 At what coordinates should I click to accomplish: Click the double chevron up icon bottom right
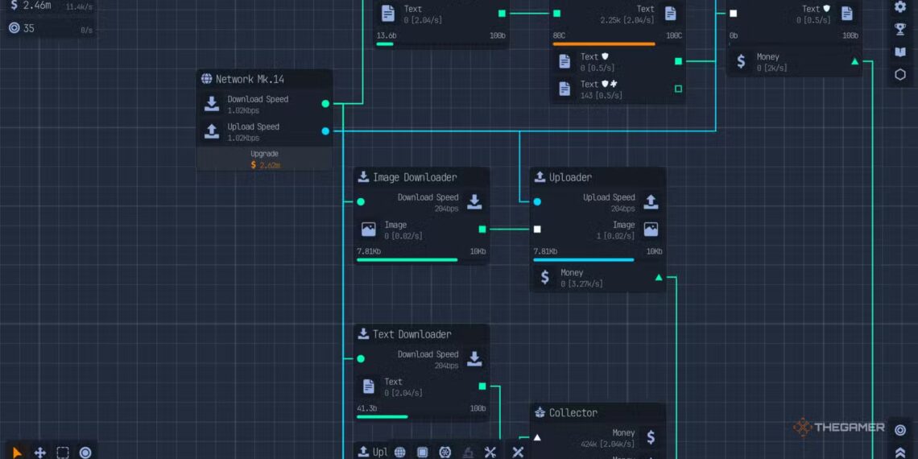pyautogui.click(x=900, y=453)
